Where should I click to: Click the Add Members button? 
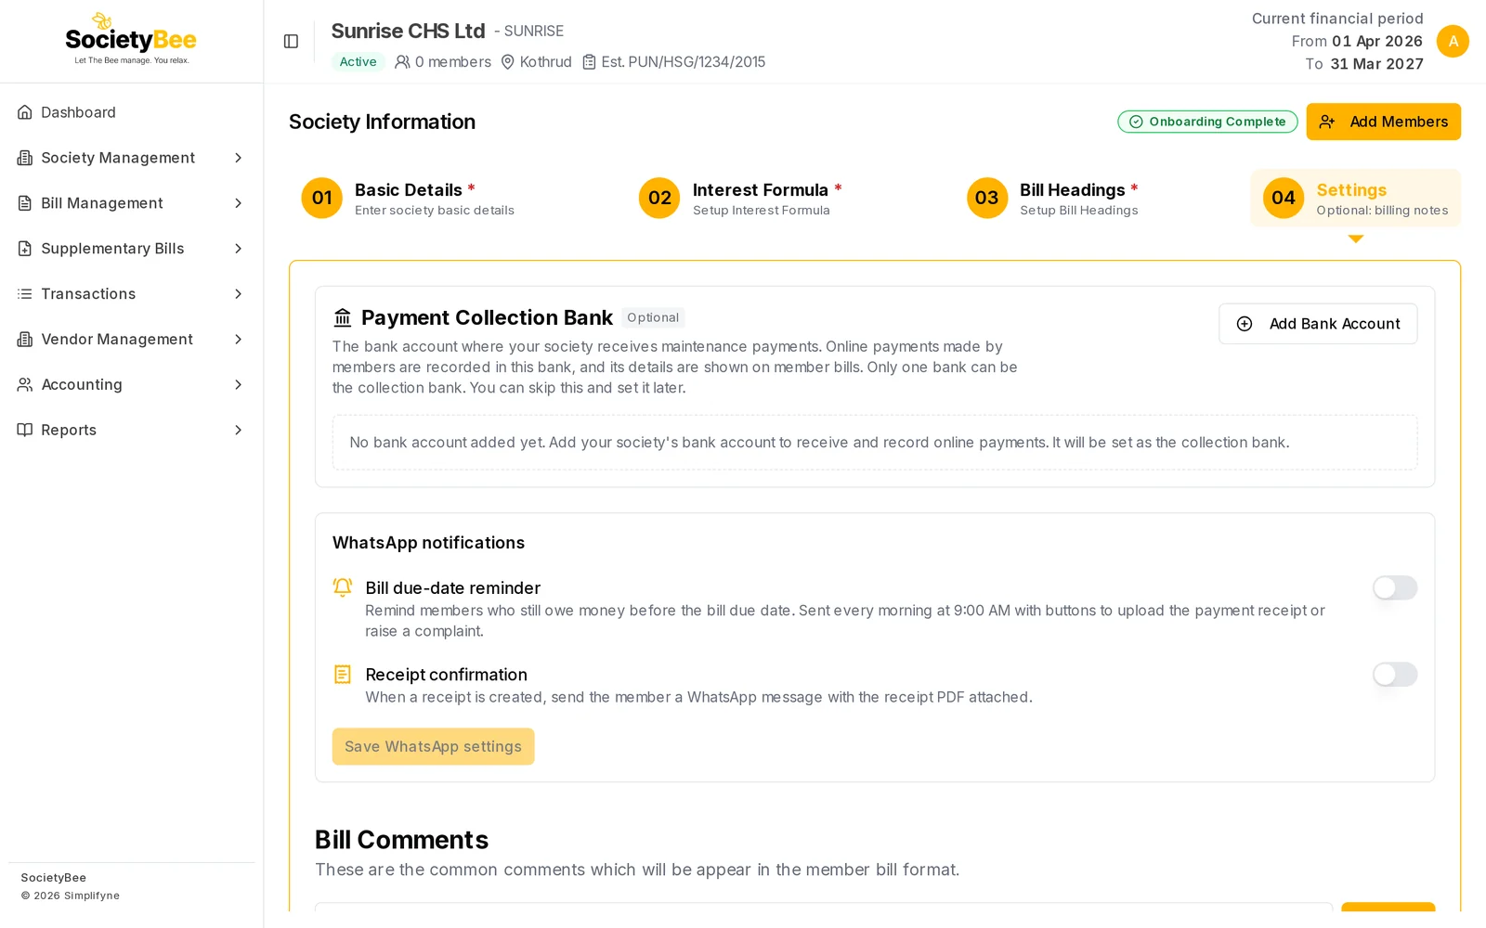(x=1383, y=122)
